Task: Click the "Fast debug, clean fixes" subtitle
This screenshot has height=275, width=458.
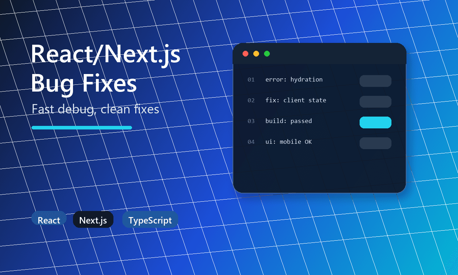Action: [x=95, y=109]
